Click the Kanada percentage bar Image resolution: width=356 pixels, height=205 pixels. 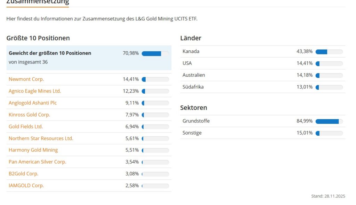[x=329, y=52]
